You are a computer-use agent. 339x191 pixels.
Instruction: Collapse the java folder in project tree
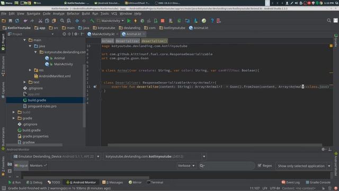click(x=30, y=46)
